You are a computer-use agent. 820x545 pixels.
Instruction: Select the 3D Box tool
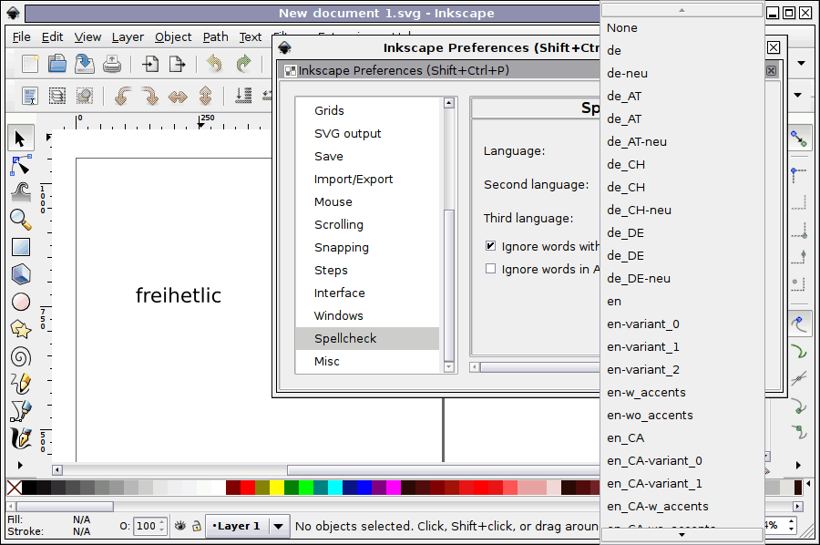click(x=20, y=274)
